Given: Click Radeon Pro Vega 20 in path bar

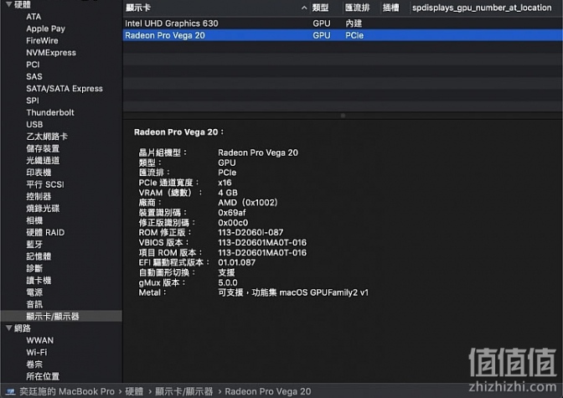Looking at the screenshot, I should click(x=268, y=391).
